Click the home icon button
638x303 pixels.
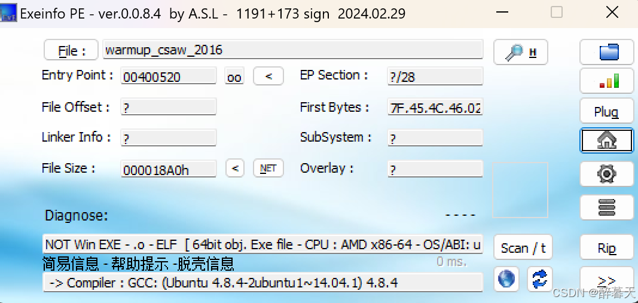click(x=606, y=140)
